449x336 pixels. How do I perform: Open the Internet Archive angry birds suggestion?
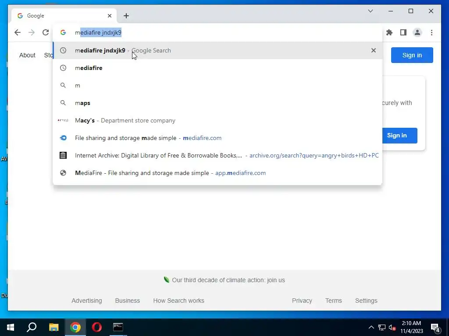(x=217, y=155)
